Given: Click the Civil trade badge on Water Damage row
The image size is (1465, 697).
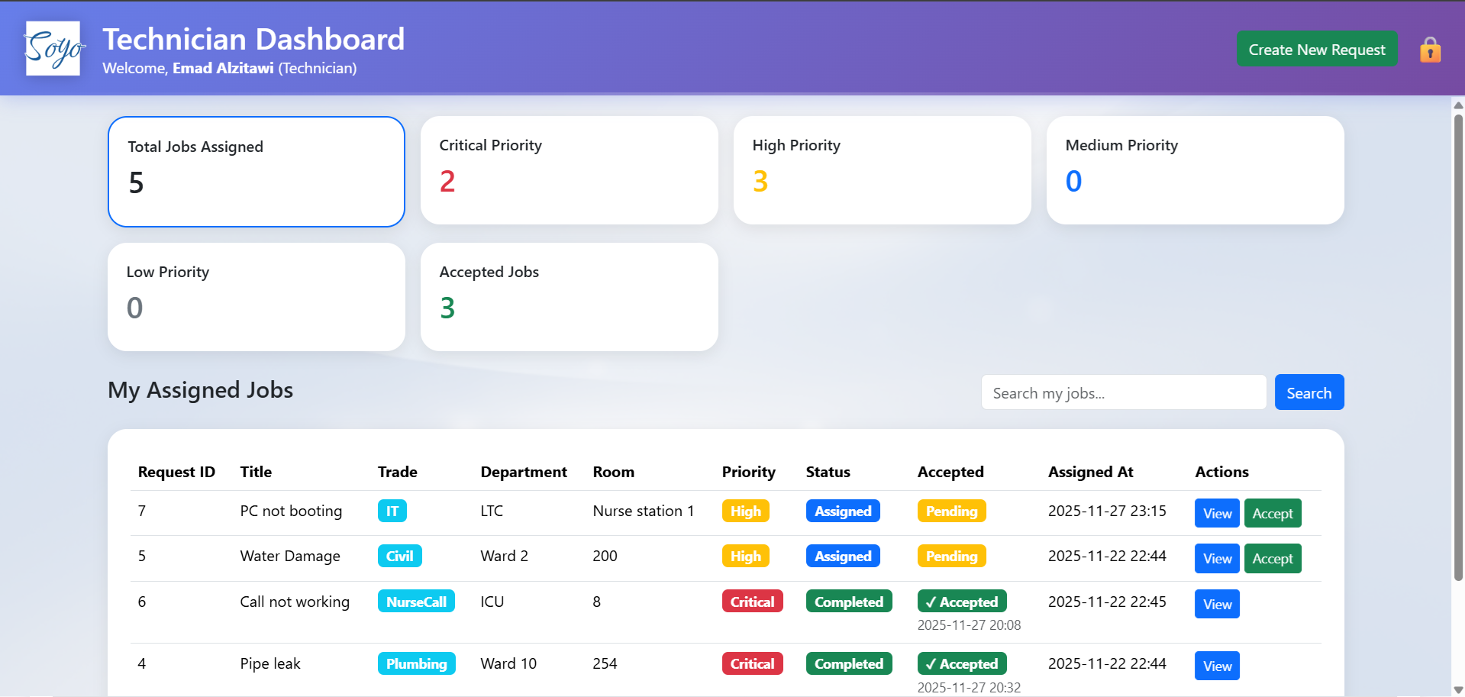Looking at the screenshot, I should (399, 556).
